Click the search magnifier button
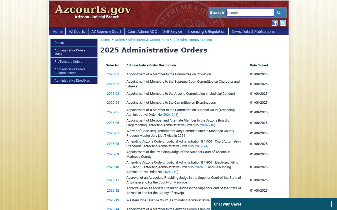Viewport: 337px width, 210px height. point(279,13)
